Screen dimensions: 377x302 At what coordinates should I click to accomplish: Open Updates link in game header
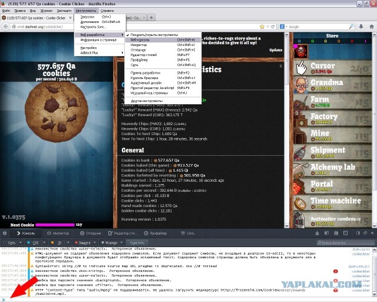pyautogui.click(x=276, y=50)
